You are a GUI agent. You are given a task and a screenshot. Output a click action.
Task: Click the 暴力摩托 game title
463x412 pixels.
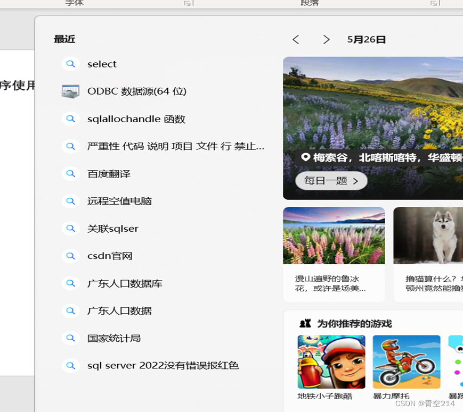click(391, 396)
